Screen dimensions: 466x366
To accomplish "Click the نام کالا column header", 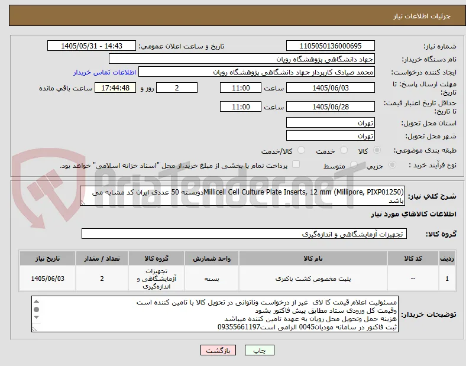I will click(313, 258).
